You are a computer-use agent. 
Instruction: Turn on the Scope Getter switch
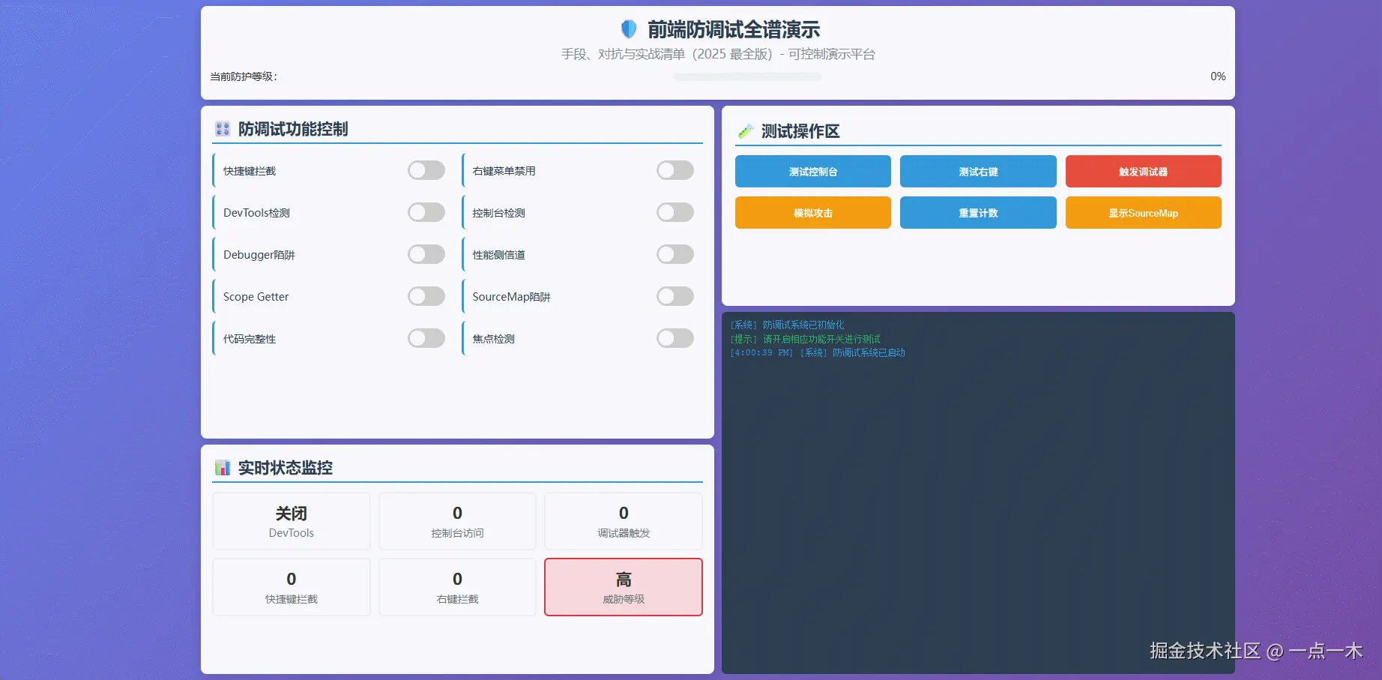(x=426, y=296)
